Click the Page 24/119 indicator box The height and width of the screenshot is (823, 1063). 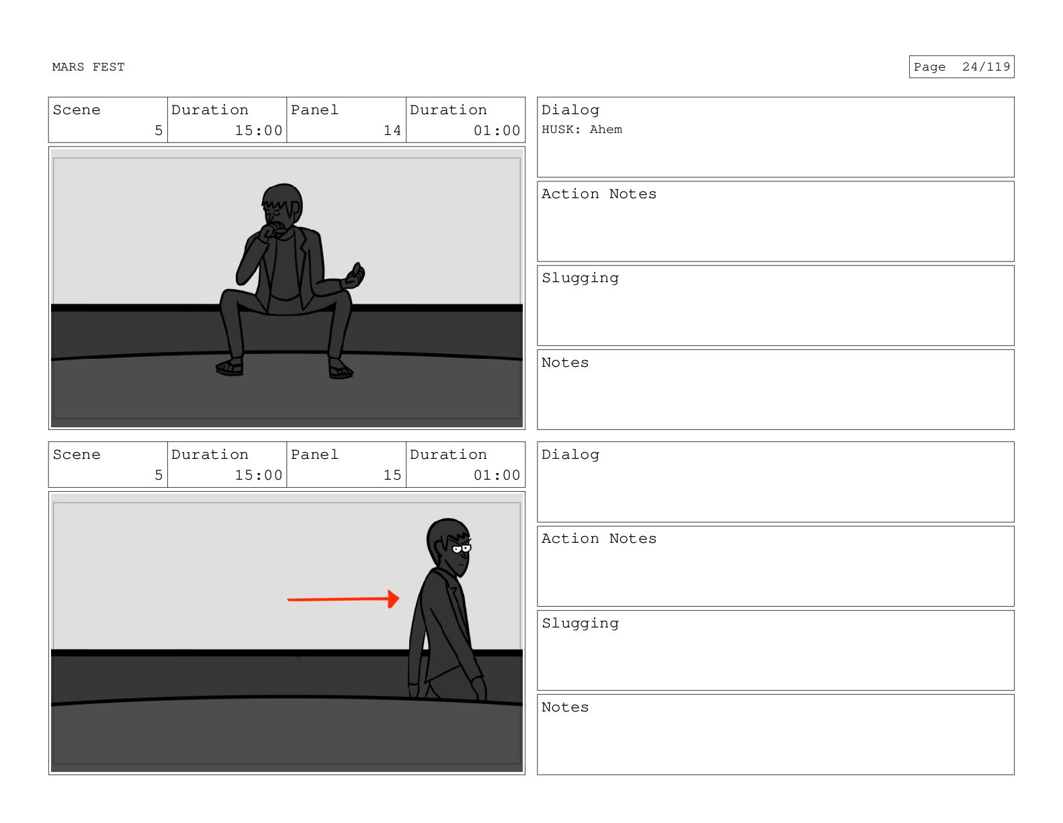click(x=961, y=67)
